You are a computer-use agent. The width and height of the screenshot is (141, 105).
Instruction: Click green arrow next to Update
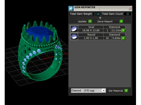(90, 21)
